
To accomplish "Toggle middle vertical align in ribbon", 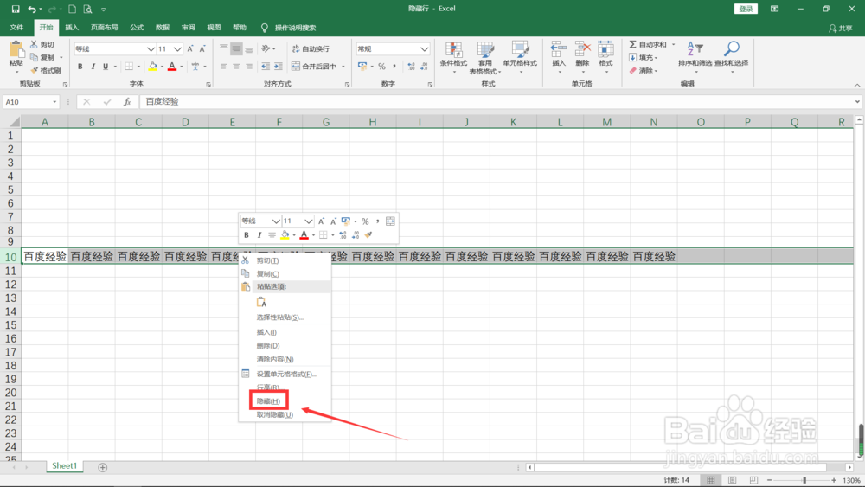I will [x=236, y=48].
